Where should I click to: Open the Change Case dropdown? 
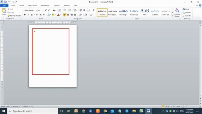(54, 10)
